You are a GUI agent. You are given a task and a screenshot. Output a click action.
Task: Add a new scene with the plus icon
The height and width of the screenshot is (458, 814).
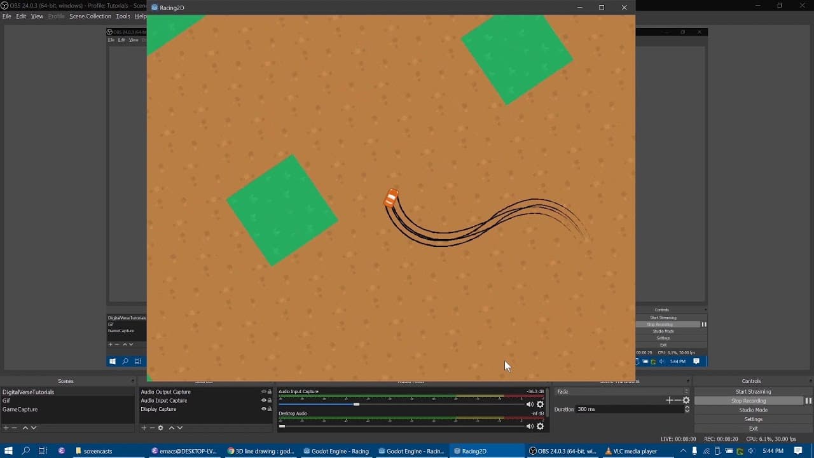pyautogui.click(x=6, y=428)
